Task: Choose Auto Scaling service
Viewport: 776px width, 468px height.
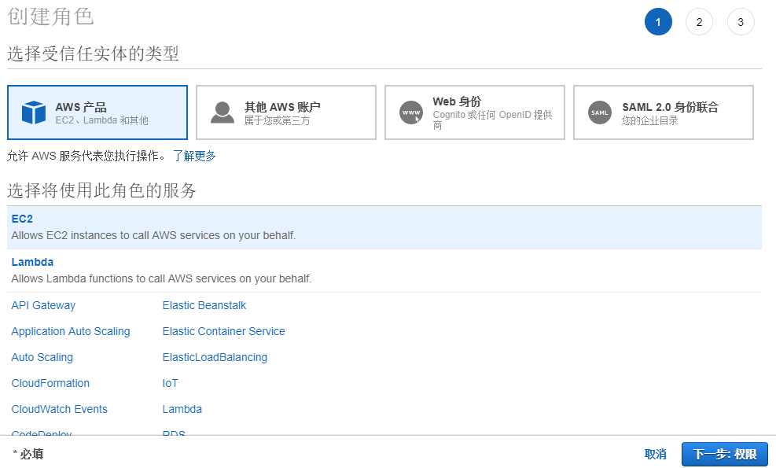Action: 42,358
